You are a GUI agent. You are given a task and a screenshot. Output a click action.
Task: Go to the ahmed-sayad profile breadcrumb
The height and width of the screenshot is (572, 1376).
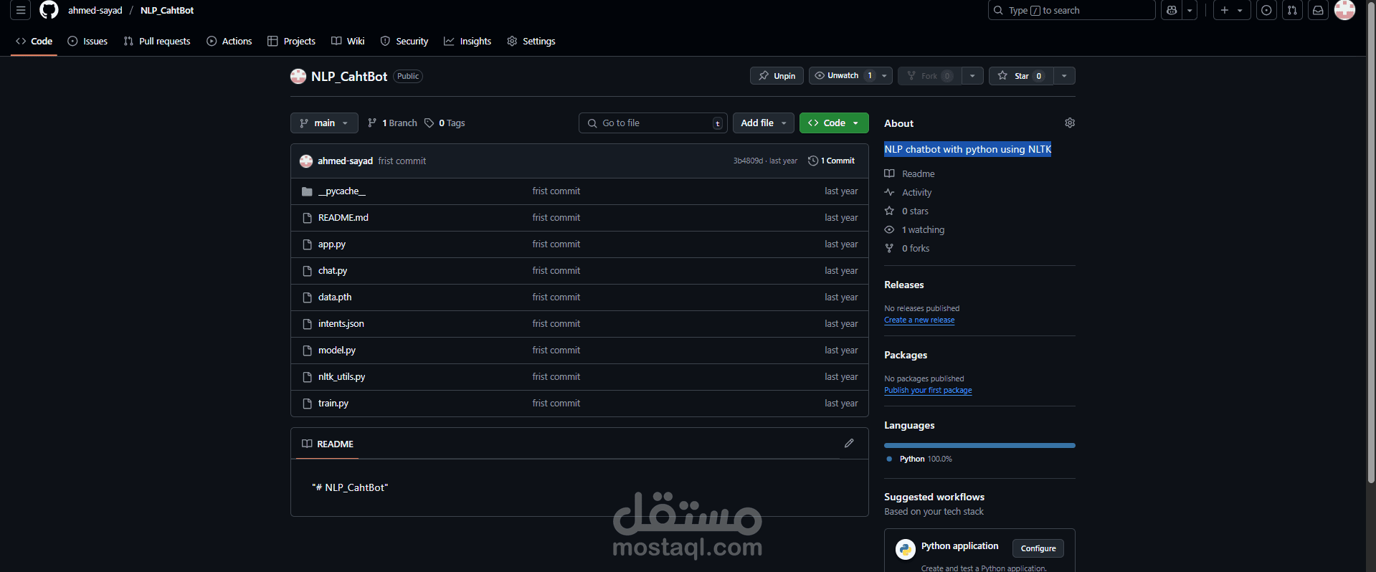[95, 11]
